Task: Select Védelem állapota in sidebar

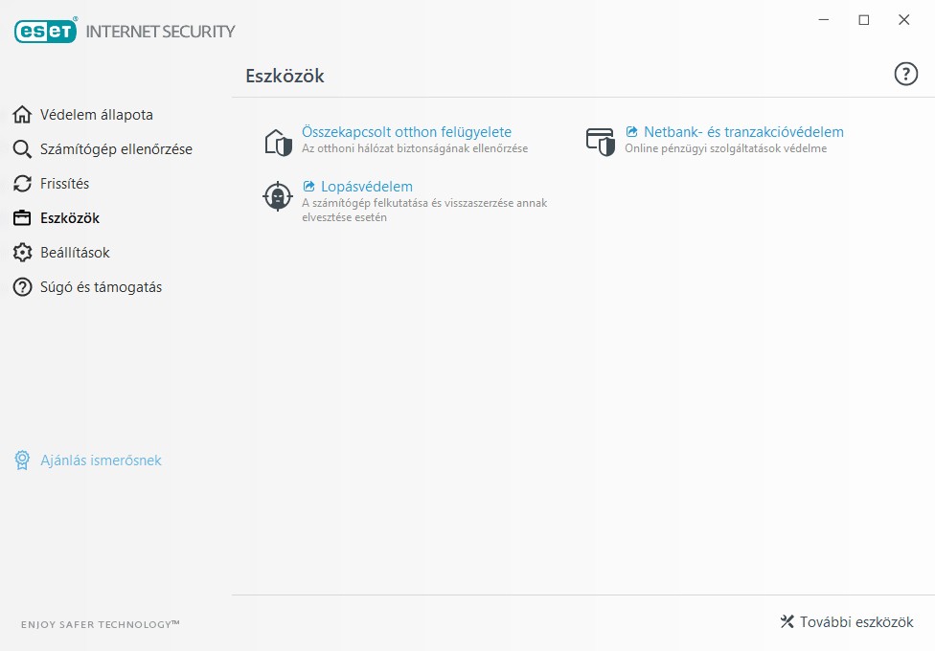Action: coord(97,115)
